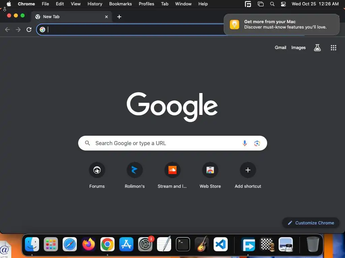Start voice search with microphone icon

(x=245, y=143)
